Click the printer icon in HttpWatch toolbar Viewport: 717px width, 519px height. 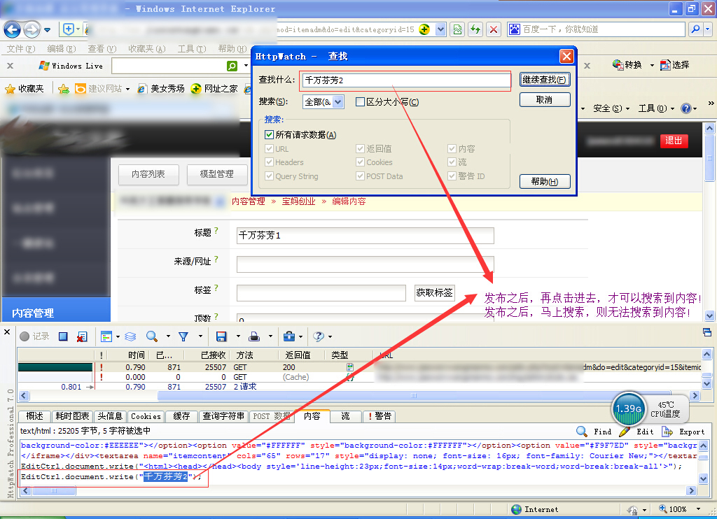(255, 336)
